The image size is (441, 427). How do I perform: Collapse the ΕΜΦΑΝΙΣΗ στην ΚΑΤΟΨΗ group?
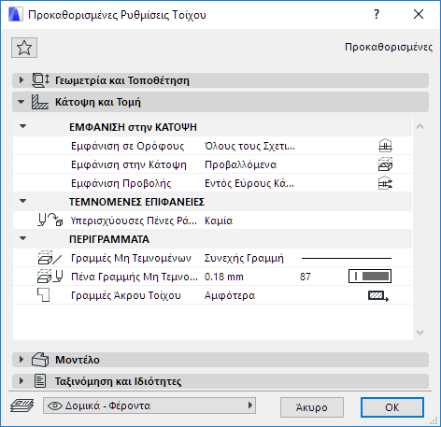[x=23, y=126]
